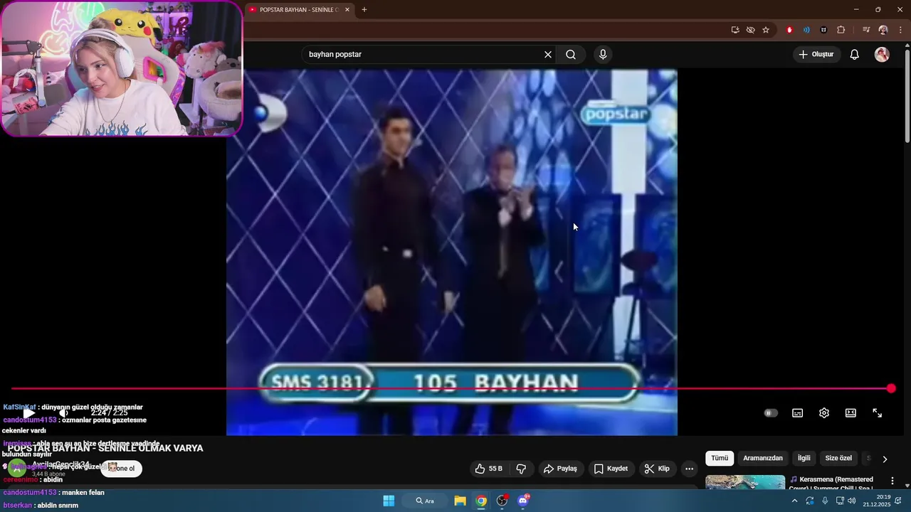This screenshot has height=512, width=911.
Task: Open Discord from taskbar
Action: tap(524, 501)
